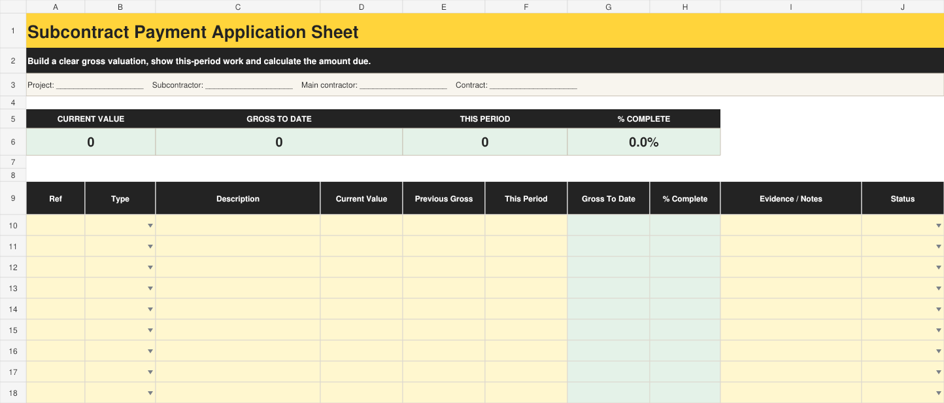Image resolution: width=944 pixels, height=403 pixels.
Task: Open the Status dropdown in row 17
Action: [x=939, y=372]
